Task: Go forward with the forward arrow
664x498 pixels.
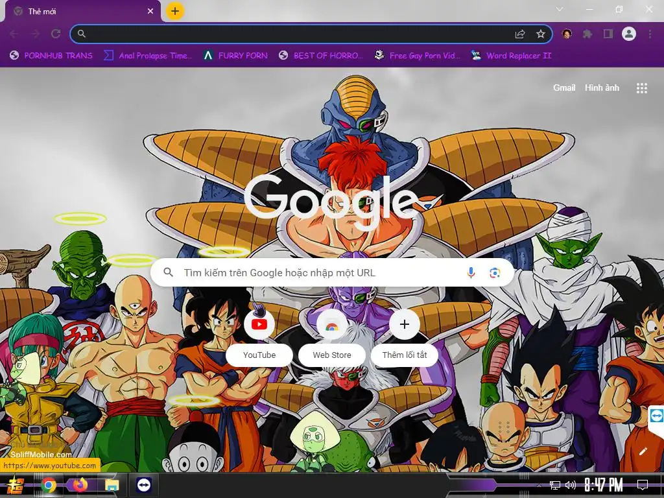Action: 35,34
